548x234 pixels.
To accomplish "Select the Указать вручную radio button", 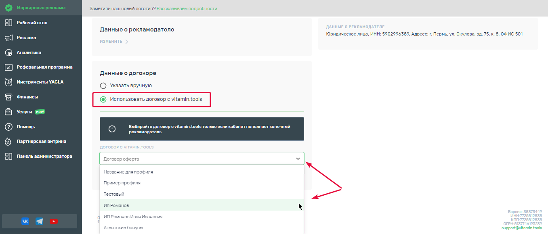I will tap(103, 86).
